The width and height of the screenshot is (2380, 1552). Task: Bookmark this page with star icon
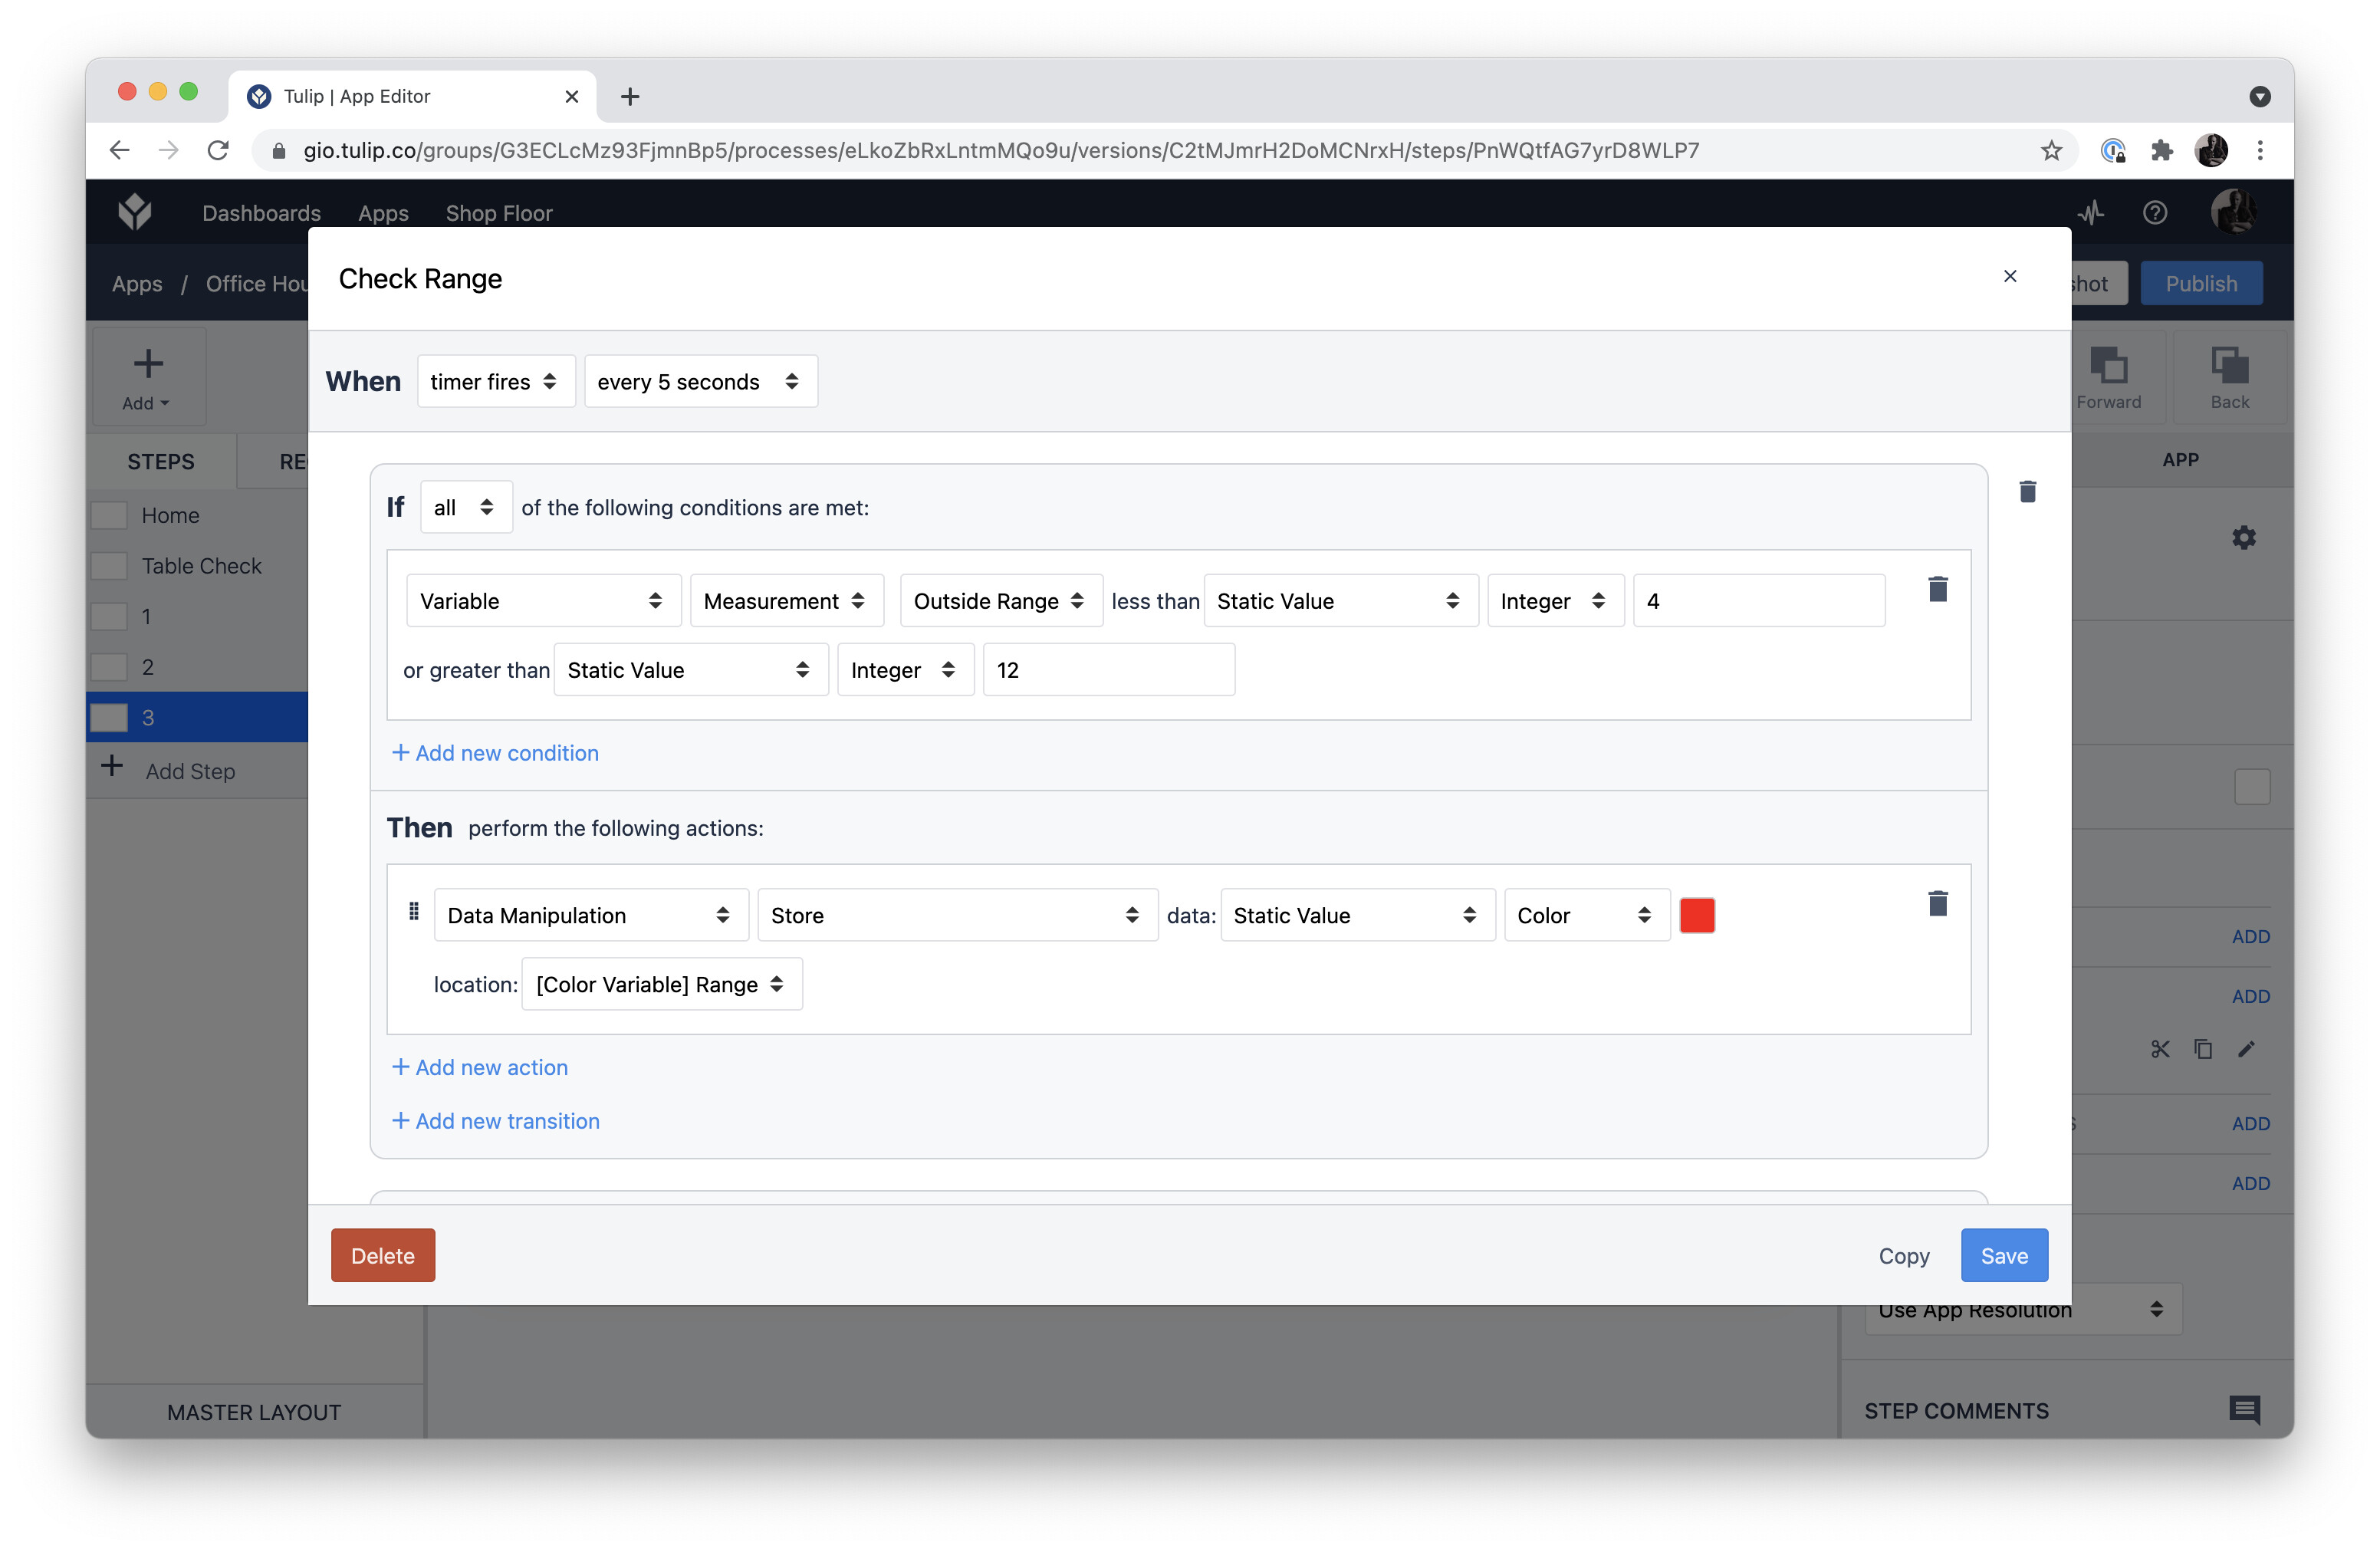(2051, 150)
